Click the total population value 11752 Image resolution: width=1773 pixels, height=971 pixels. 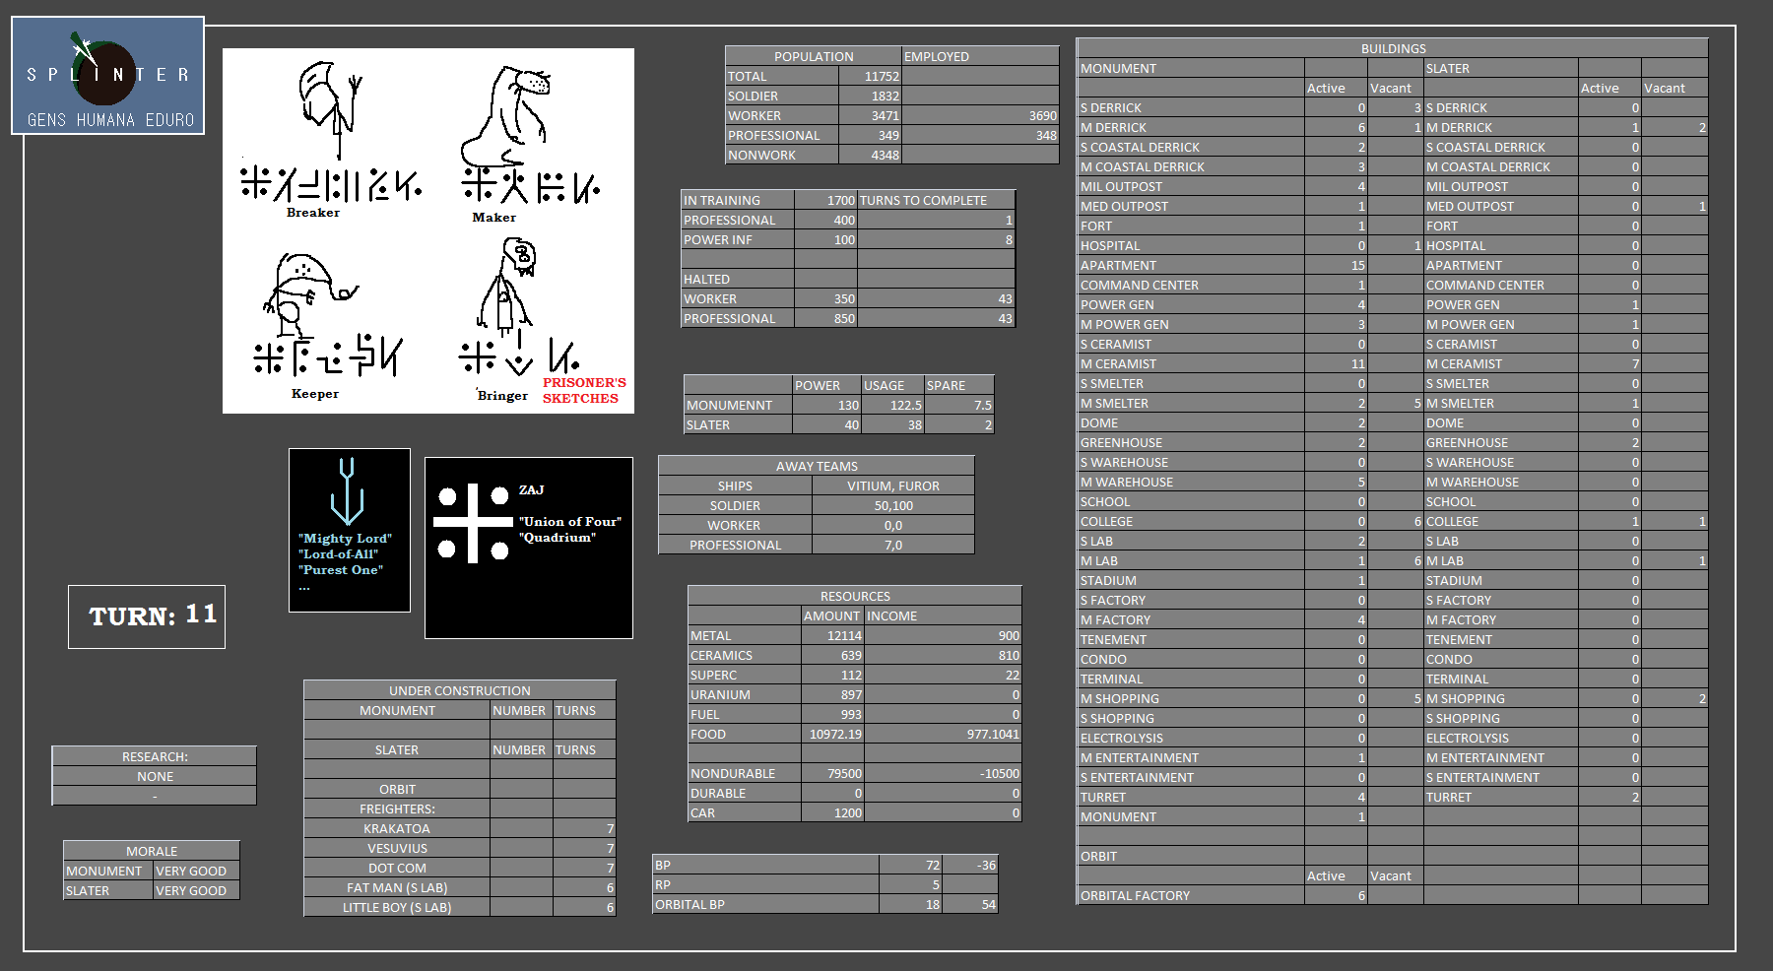coord(870,77)
